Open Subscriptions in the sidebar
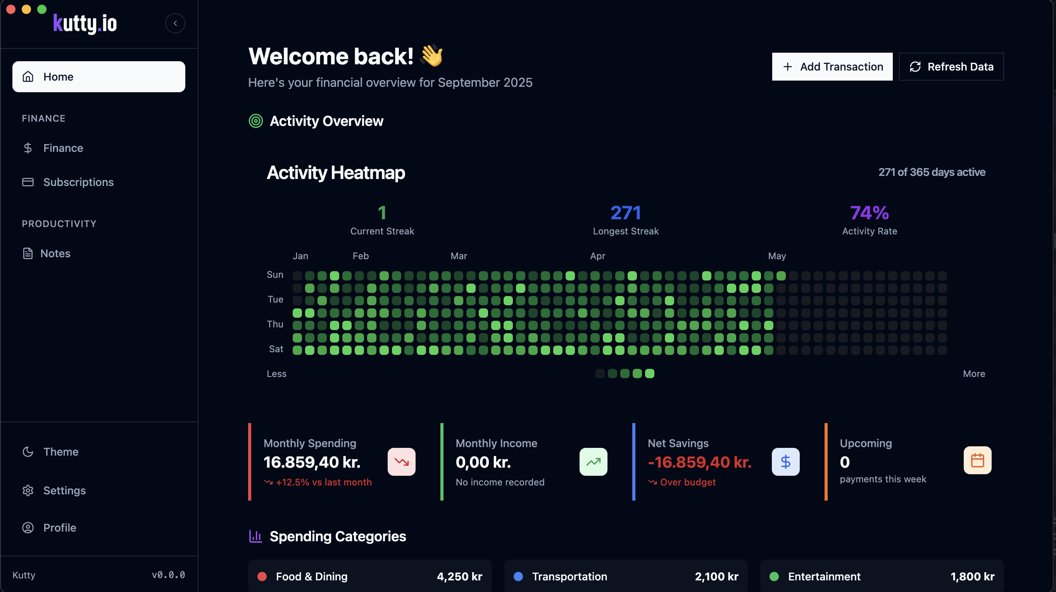This screenshot has width=1056, height=592. coord(78,182)
